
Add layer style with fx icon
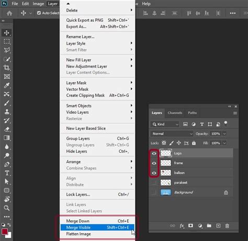click(x=182, y=226)
